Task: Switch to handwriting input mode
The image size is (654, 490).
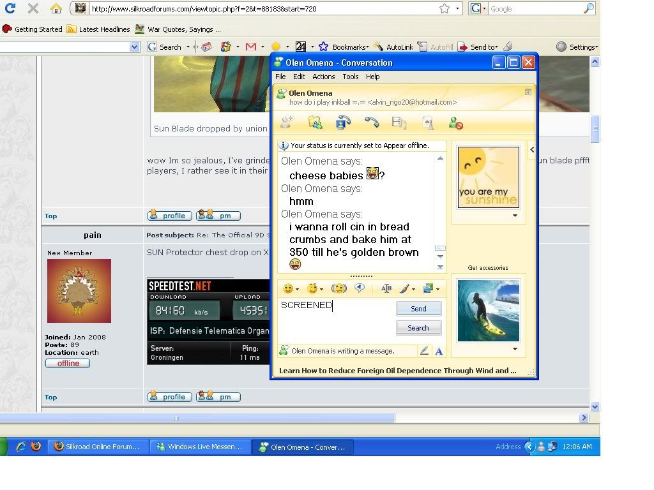Action: tap(424, 351)
